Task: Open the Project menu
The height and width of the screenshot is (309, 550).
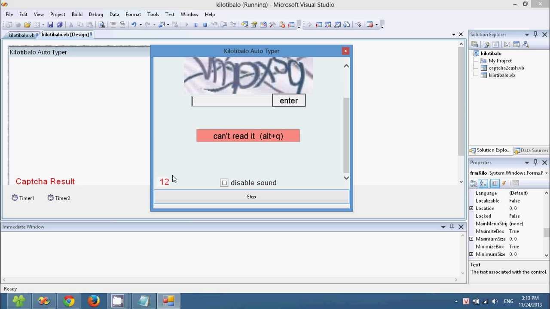Action: (58, 14)
